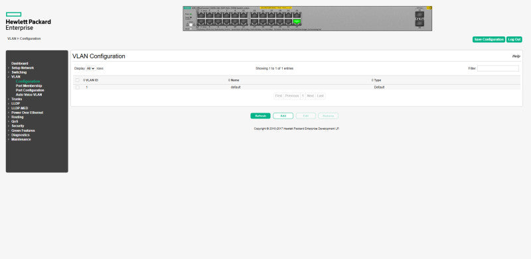Click SFP port 26 on the switch

point(419,23)
